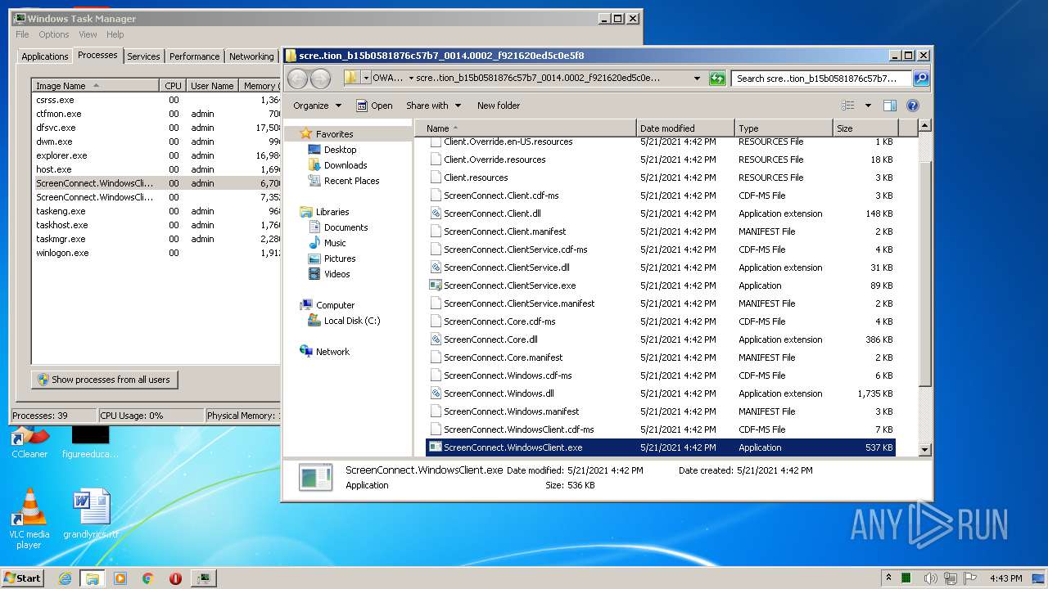
Task: Click the change view icon in Explorer toolbar
Action: 848,106
